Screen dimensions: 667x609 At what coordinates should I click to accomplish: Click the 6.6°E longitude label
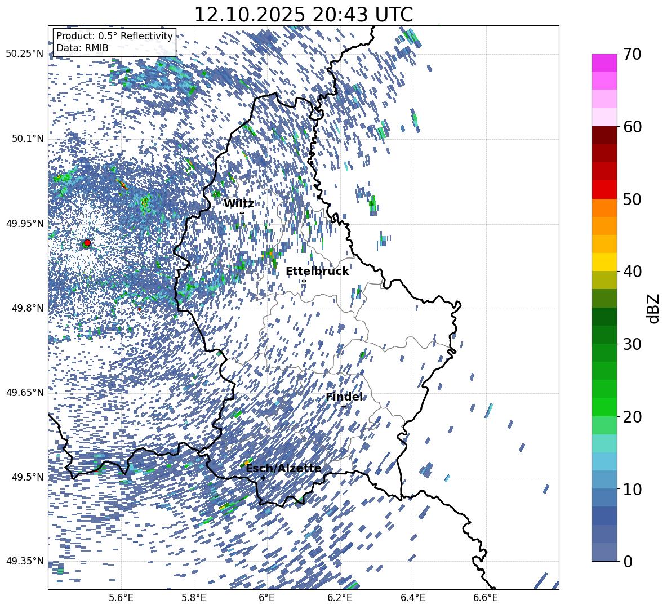coord(486,598)
